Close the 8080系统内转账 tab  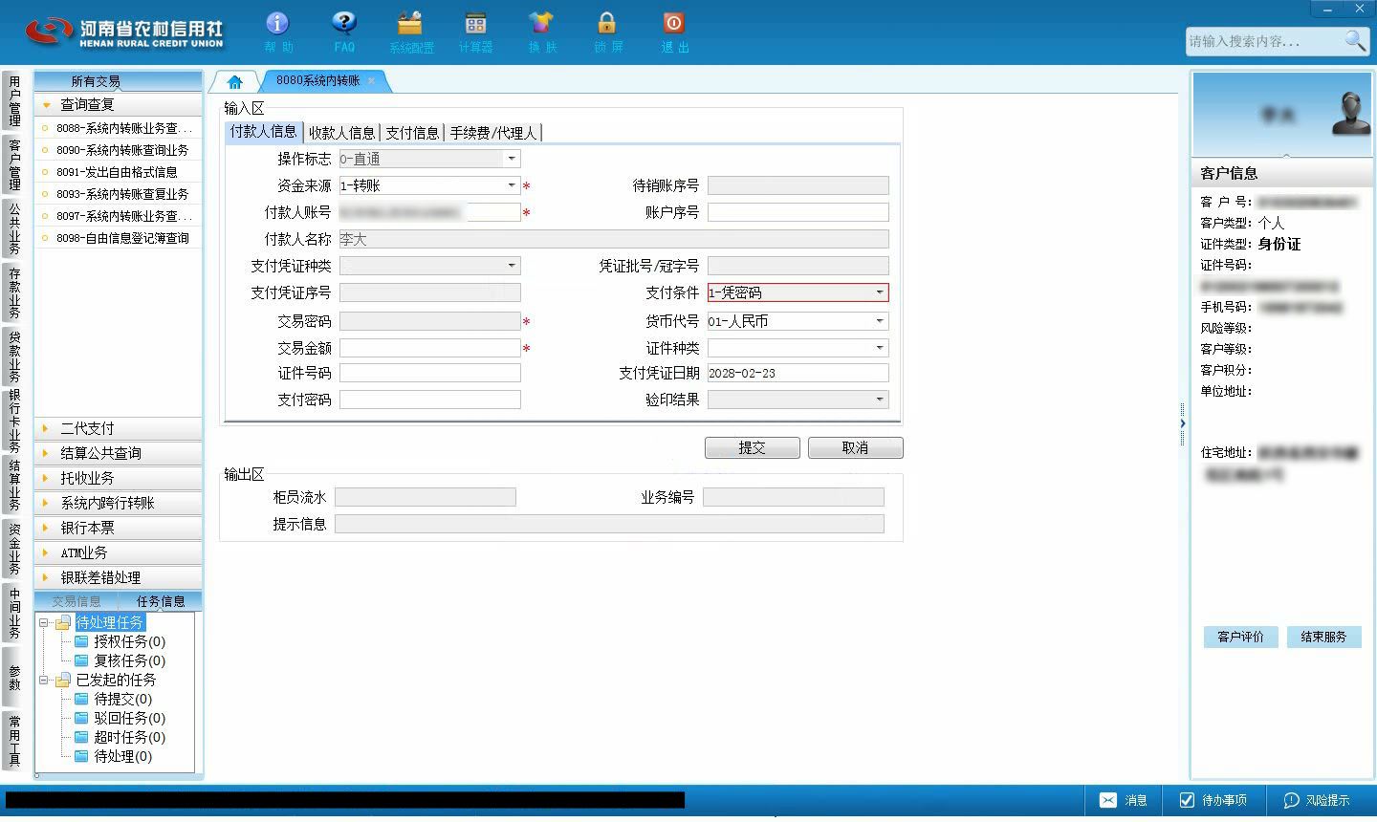coord(372,81)
